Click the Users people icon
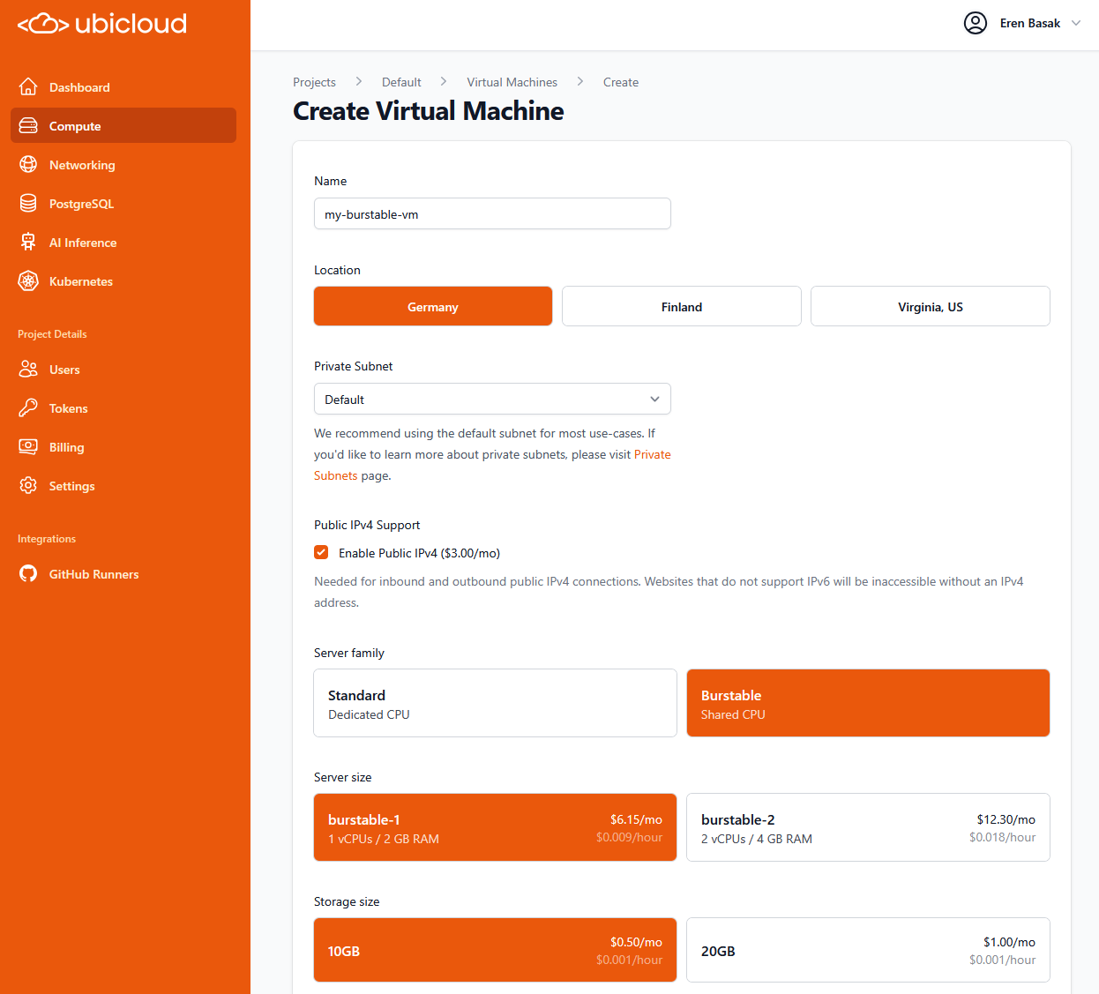This screenshot has height=994, width=1099. click(28, 369)
